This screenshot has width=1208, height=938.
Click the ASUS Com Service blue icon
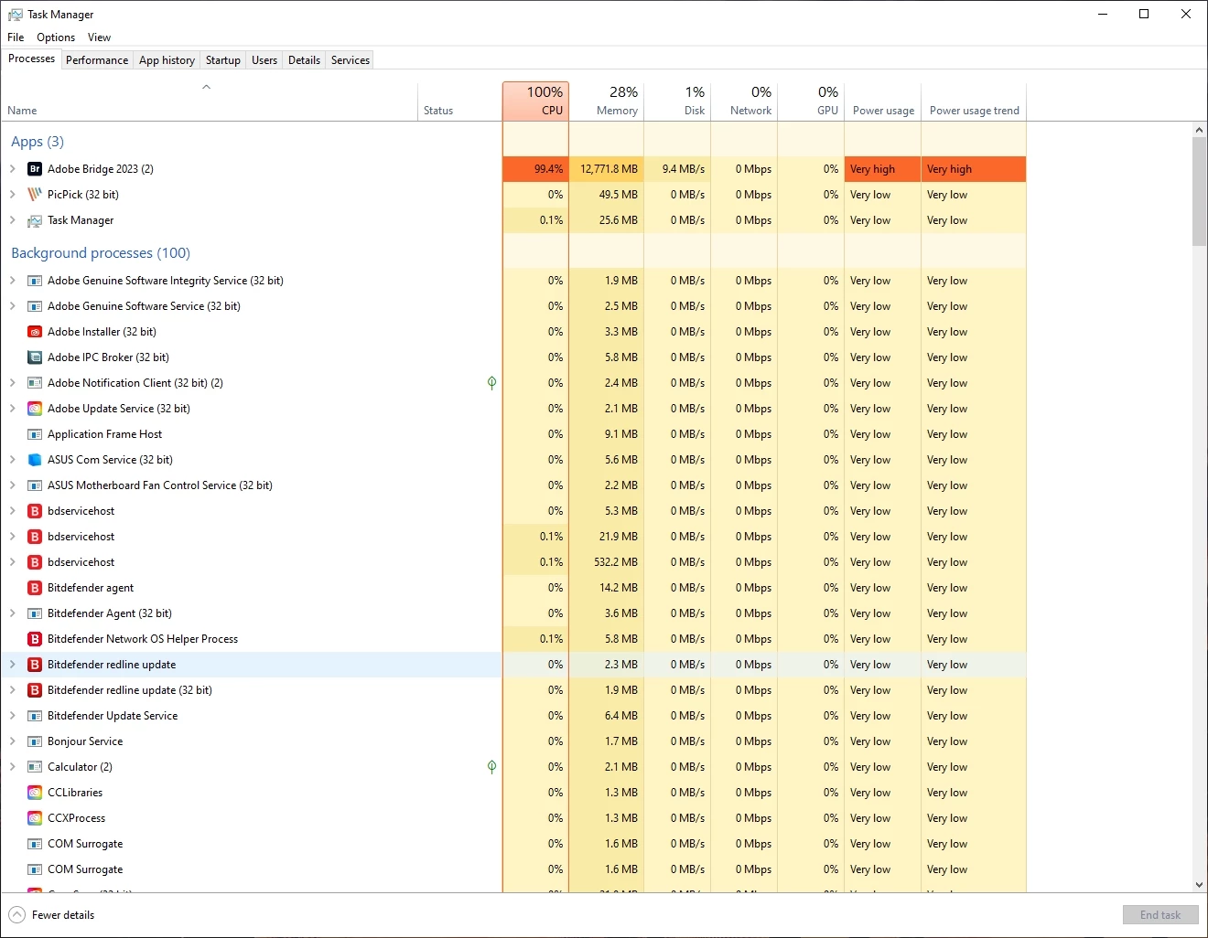(35, 460)
